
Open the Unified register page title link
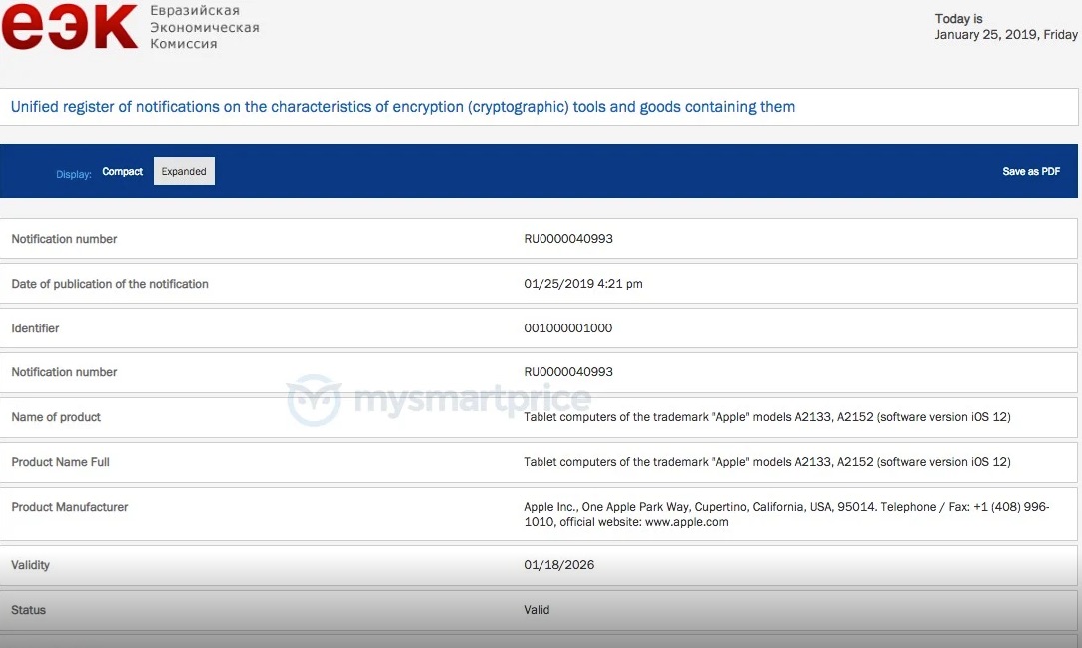click(x=403, y=107)
